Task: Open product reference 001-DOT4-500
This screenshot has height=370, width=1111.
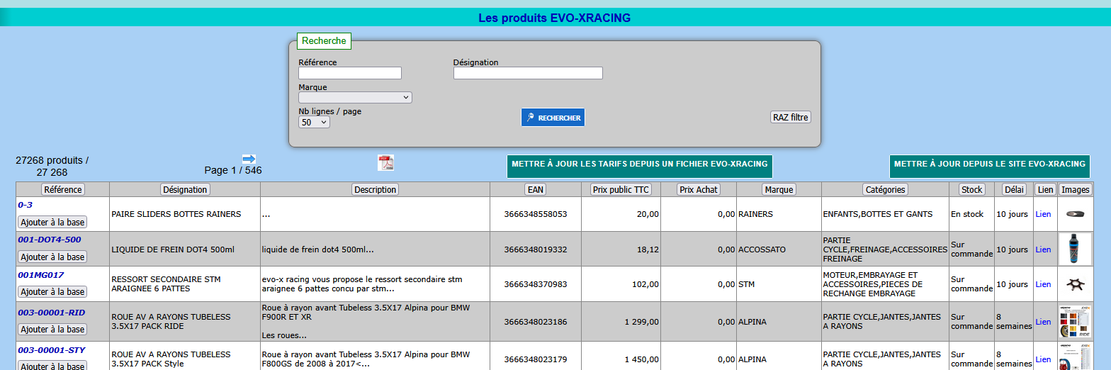Action: tap(50, 240)
